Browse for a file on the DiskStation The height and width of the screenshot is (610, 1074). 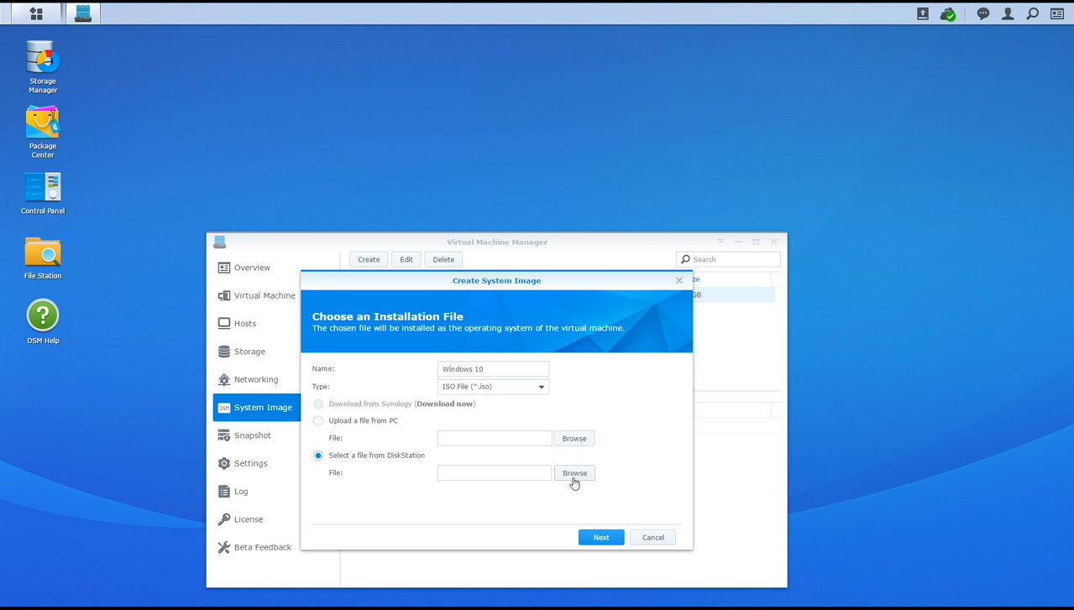coord(574,472)
